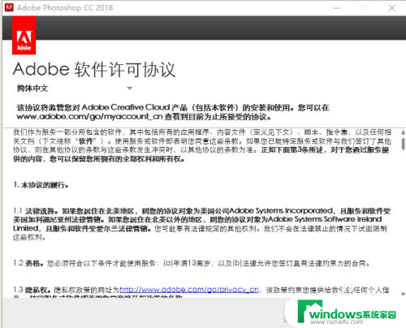Click the paragraph starting '我们作为服务一部分'

202,145
